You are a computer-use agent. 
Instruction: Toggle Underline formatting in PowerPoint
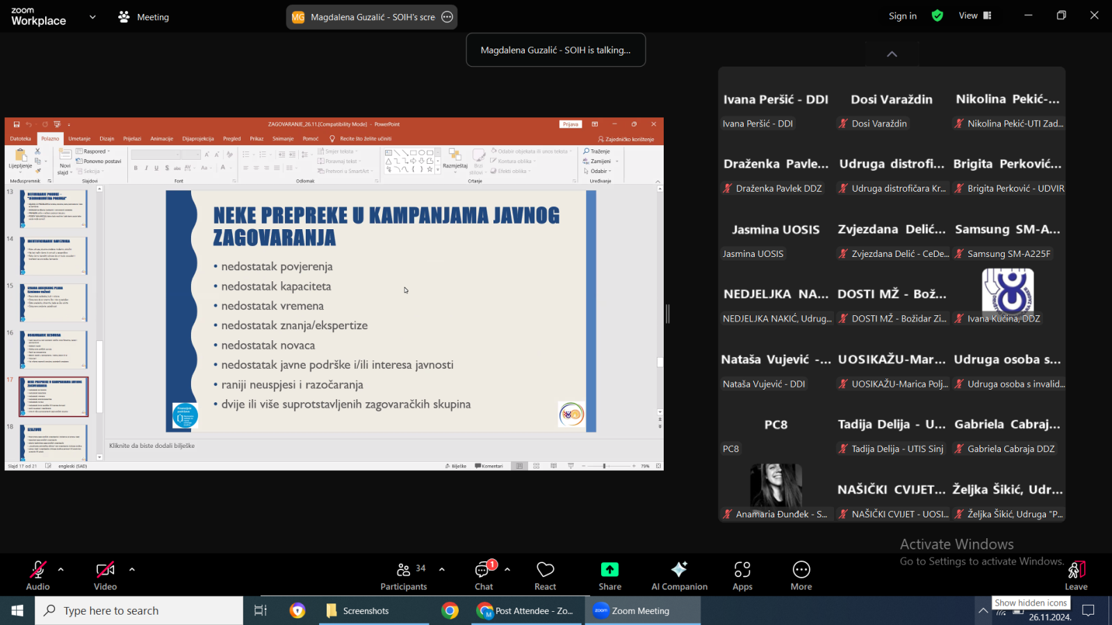(x=156, y=168)
